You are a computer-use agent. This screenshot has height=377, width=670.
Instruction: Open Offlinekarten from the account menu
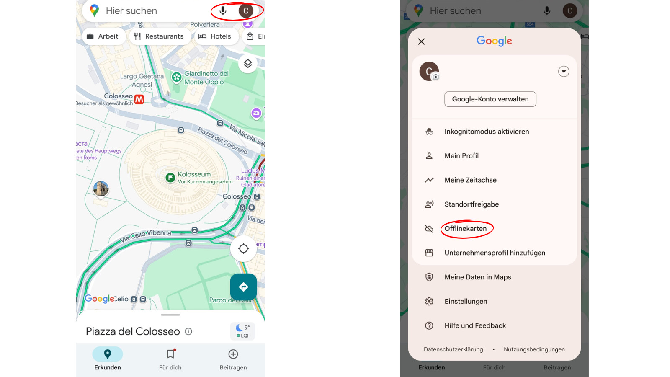tap(466, 229)
